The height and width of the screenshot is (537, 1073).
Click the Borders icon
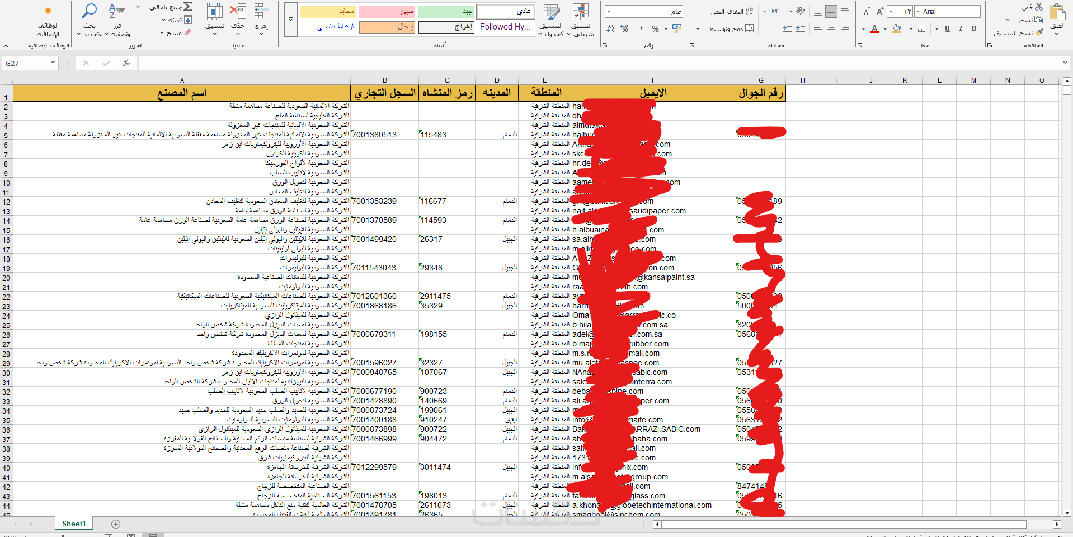coord(922,28)
